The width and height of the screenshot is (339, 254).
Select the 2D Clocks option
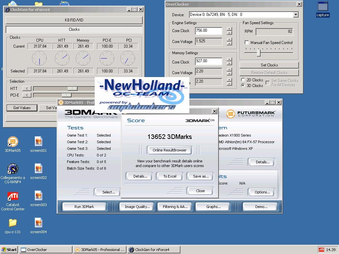point(243,80)
